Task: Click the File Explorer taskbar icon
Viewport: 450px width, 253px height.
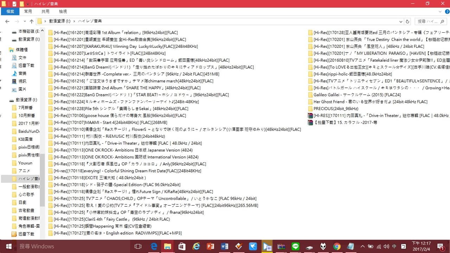Action: (168, 246)
